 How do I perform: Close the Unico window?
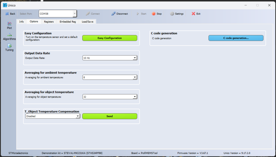(x=269, y=5)
